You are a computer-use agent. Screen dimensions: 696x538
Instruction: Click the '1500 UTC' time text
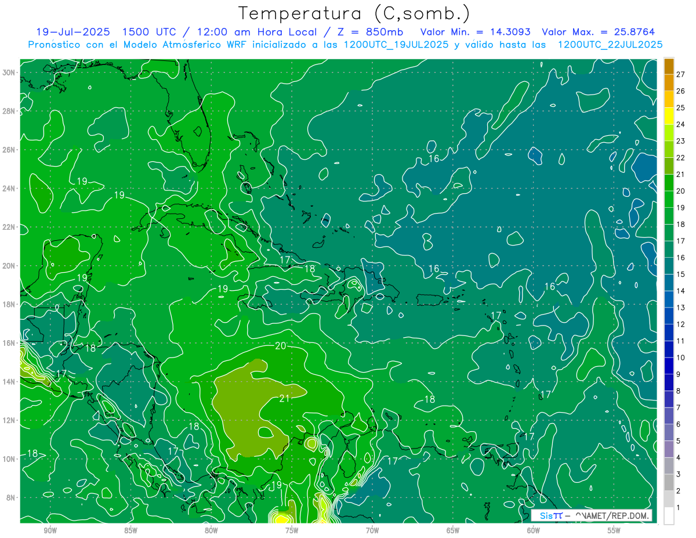coord(150,32)
